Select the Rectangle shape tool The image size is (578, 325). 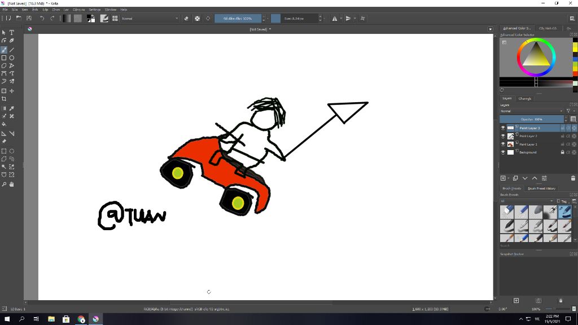(4, 58)
